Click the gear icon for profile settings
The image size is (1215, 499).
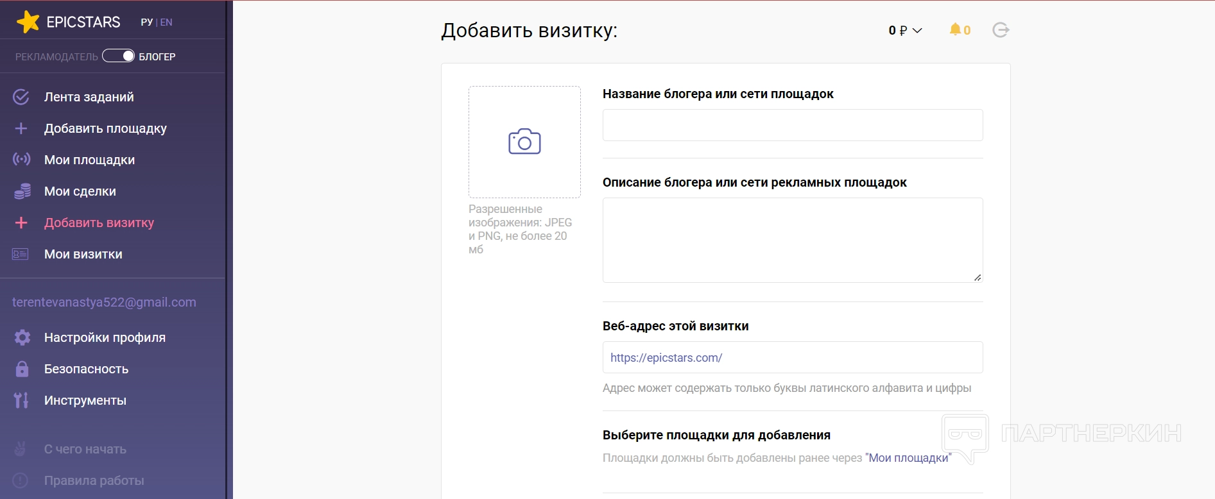tap(22, 337)
